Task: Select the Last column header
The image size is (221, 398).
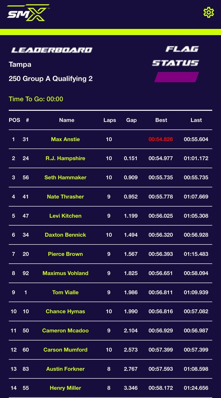Action: [196, 120]
